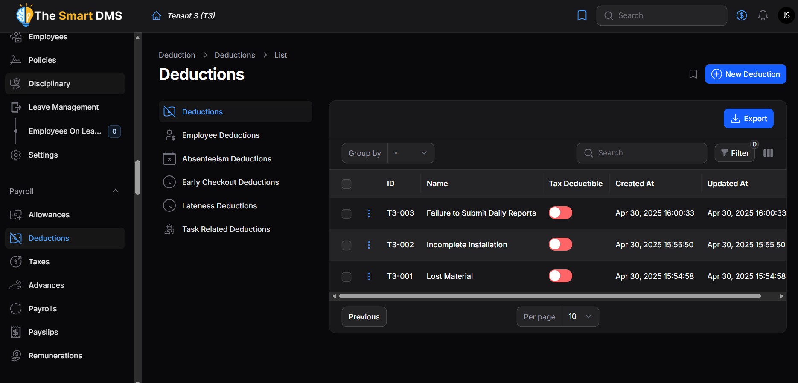
Task: Collapse the Payroll sidebar section
Action: [x=115, y=191]
